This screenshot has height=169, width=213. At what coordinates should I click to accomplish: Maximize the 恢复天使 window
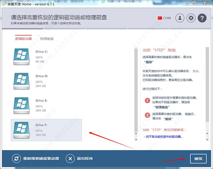click(194, 3)
